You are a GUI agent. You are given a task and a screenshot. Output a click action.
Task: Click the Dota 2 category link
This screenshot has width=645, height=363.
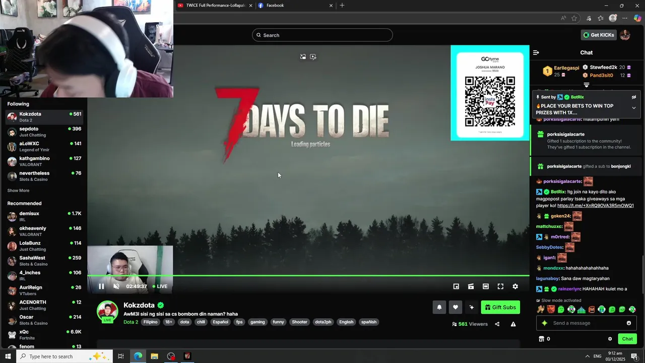[x=131, y=322]
